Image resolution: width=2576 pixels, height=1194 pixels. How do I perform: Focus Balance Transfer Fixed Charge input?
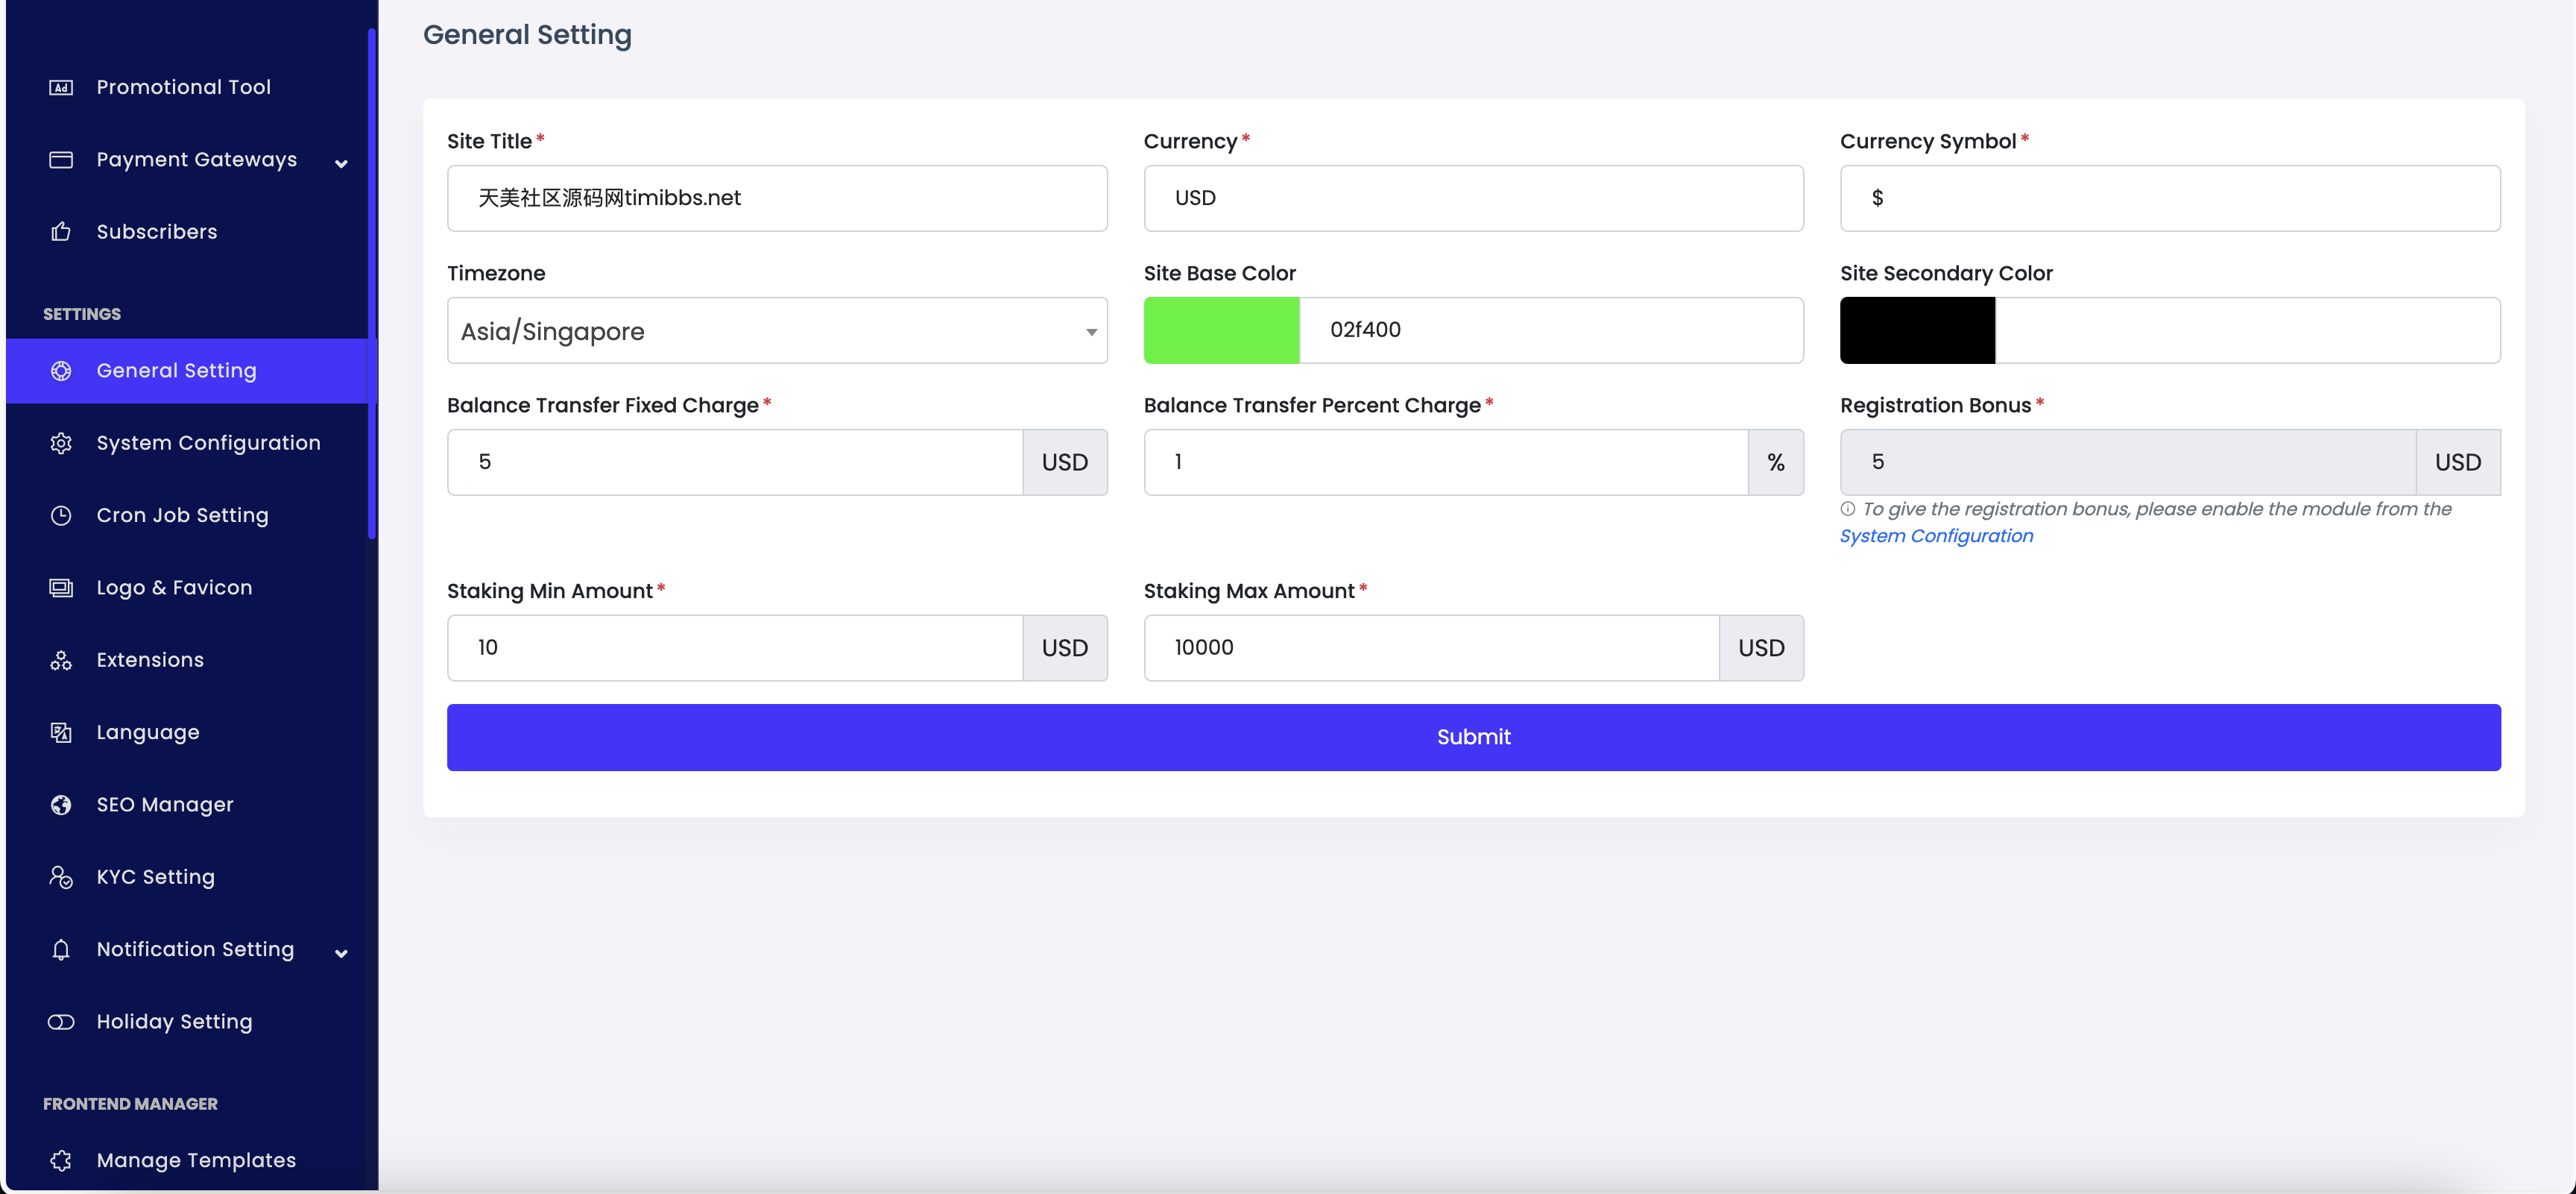[735, 462]
